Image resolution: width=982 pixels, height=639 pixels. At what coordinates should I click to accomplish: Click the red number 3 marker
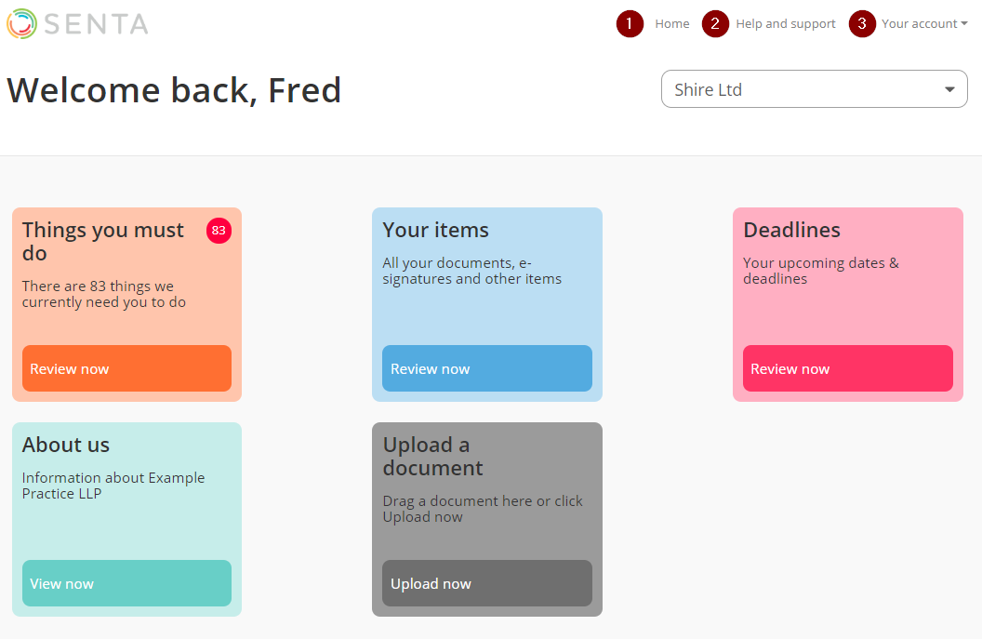point(862,24)
